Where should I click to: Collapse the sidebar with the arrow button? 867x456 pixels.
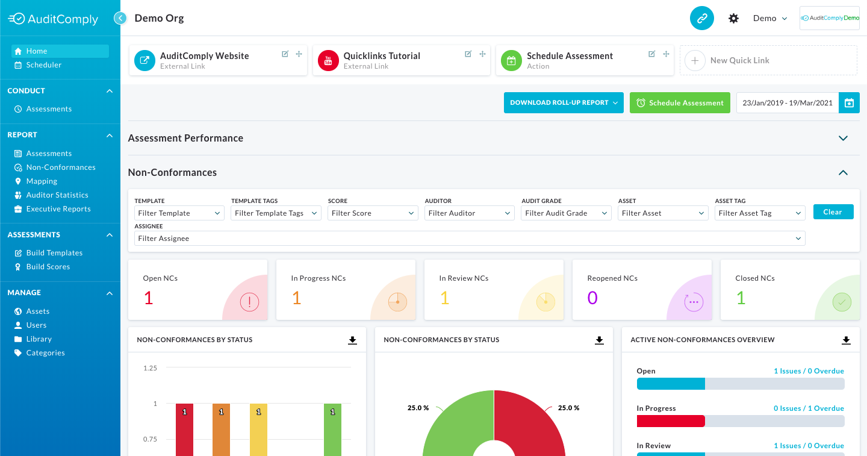pos(120,19)
